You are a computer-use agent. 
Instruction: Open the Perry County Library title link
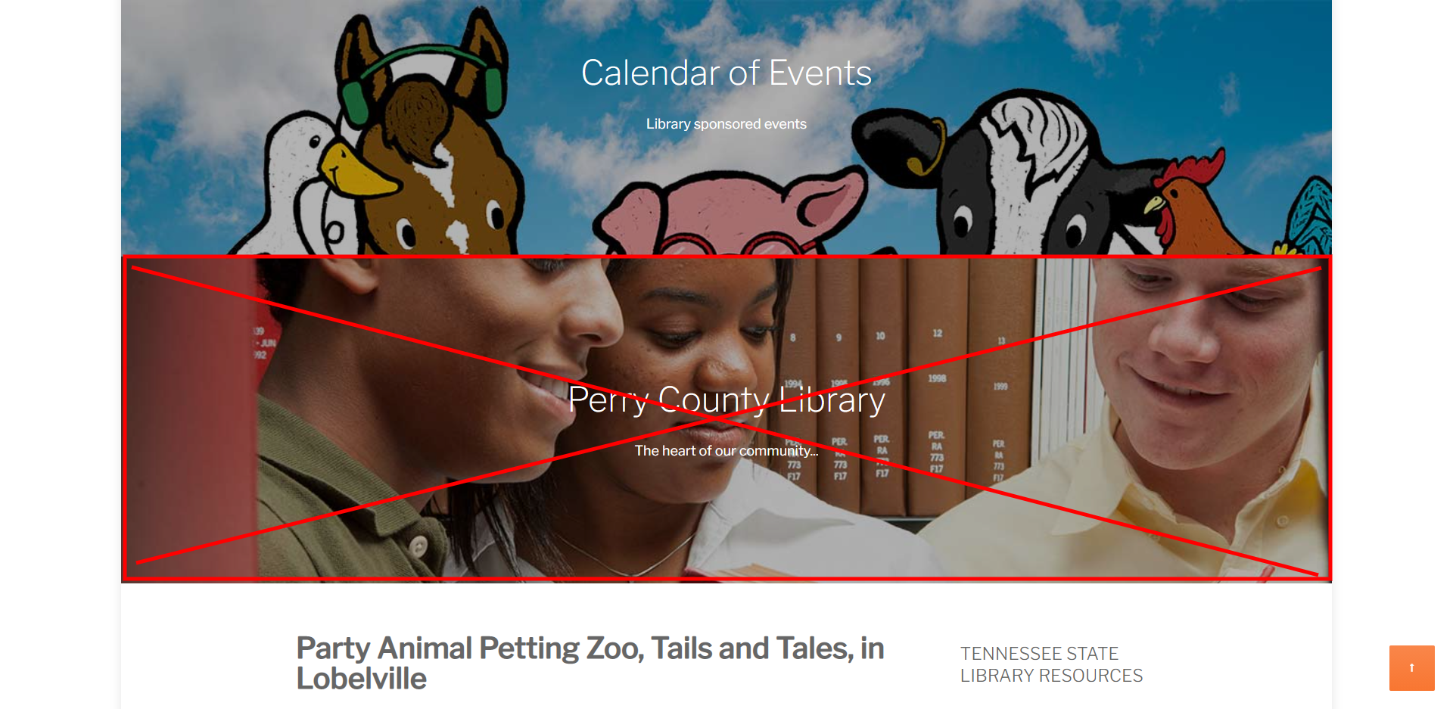(726, 400)
